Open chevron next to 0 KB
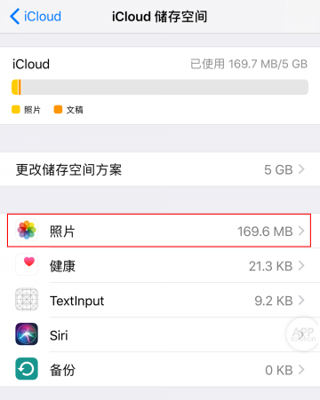The width and height of the screenshot is (320, 400). [x=301, y=370]
